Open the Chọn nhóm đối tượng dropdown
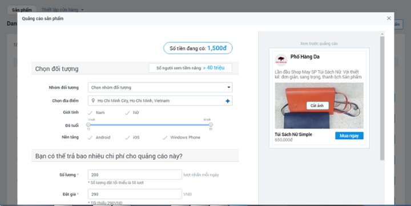The height and width of the screenshot is (206, 411). 160,87
